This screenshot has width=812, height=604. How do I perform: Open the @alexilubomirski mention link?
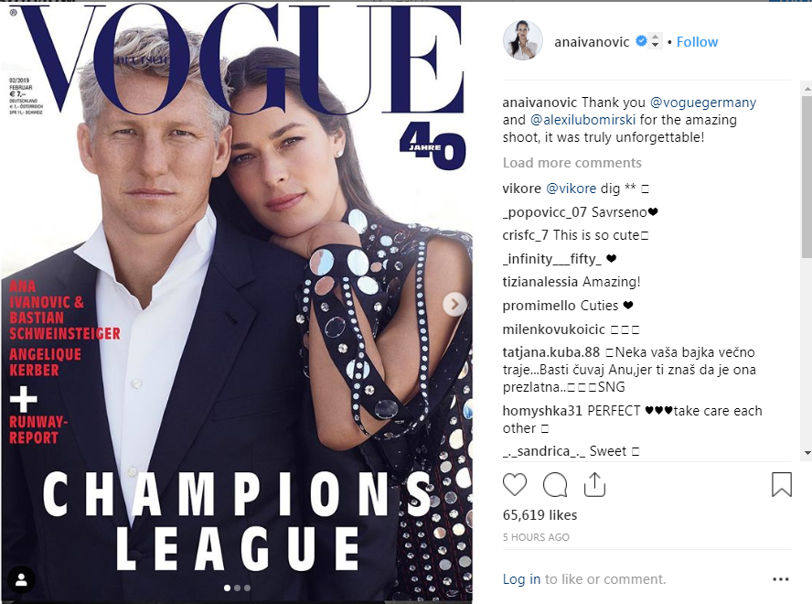pos(582,120)
